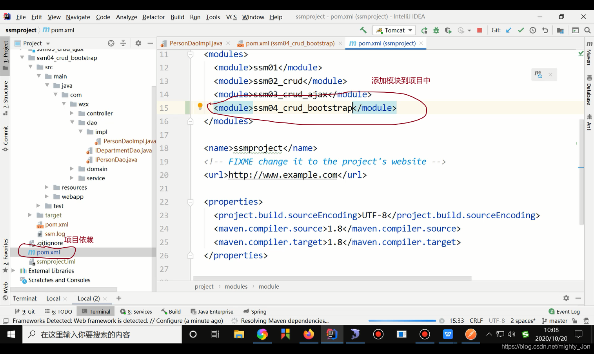Collapse the ssm04_crud_bootstrap folder

(22, 58)
